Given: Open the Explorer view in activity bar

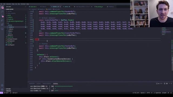Looking at the screenshot, I should pyautogui.click(x=2, y=7).
